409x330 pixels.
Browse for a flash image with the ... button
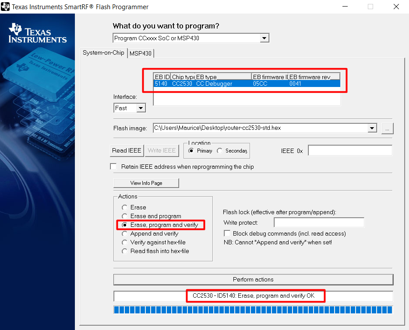coord(388,129)
